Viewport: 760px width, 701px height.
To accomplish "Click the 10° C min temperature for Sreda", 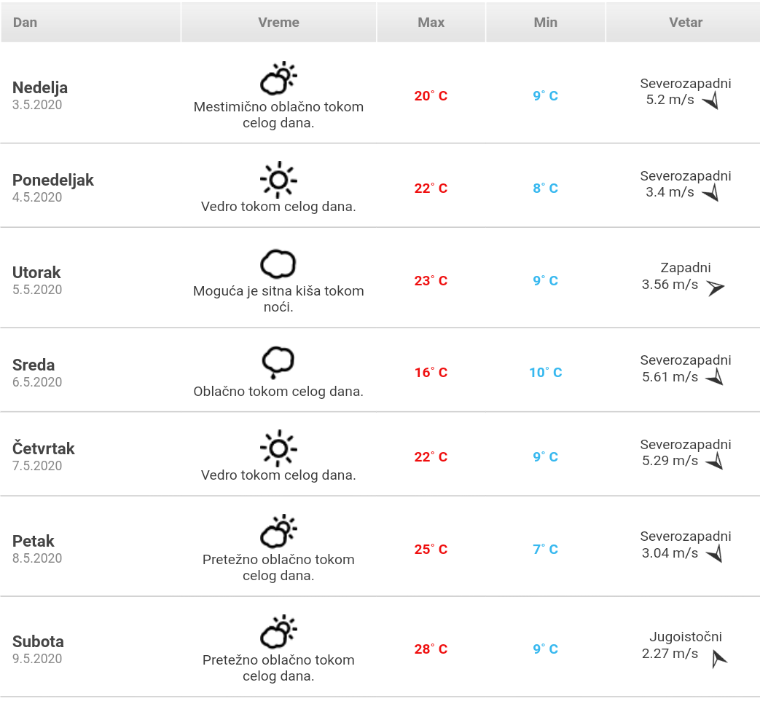I will pyautogui.click(x=545, y=373).
